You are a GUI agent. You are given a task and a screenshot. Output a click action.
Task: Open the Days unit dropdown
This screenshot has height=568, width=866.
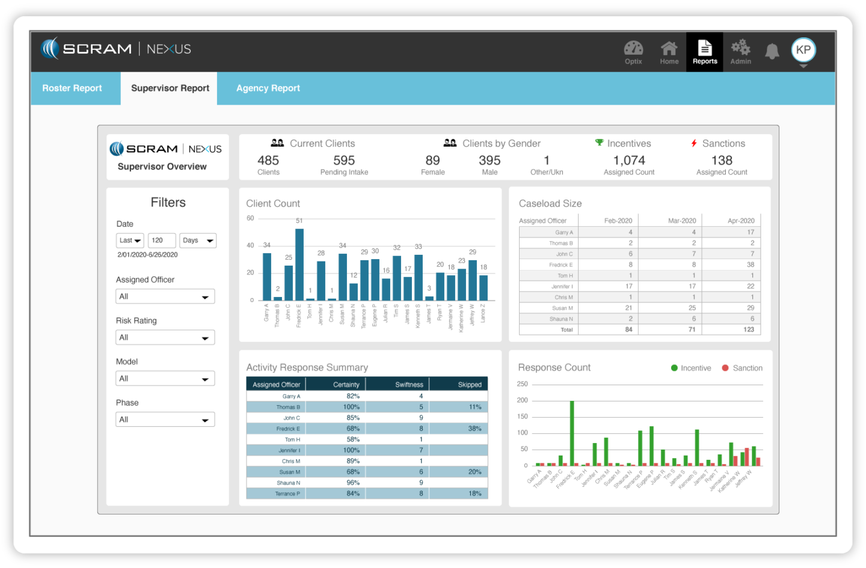pos(197,240)
